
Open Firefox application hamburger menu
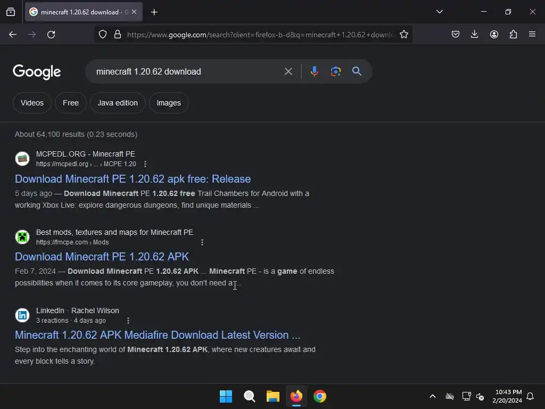click(x=532, y=35)
